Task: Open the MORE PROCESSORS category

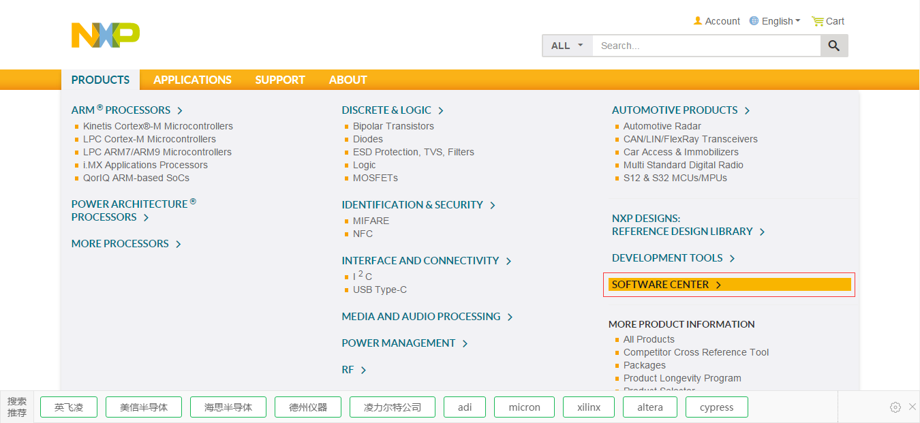Action: 126,244
